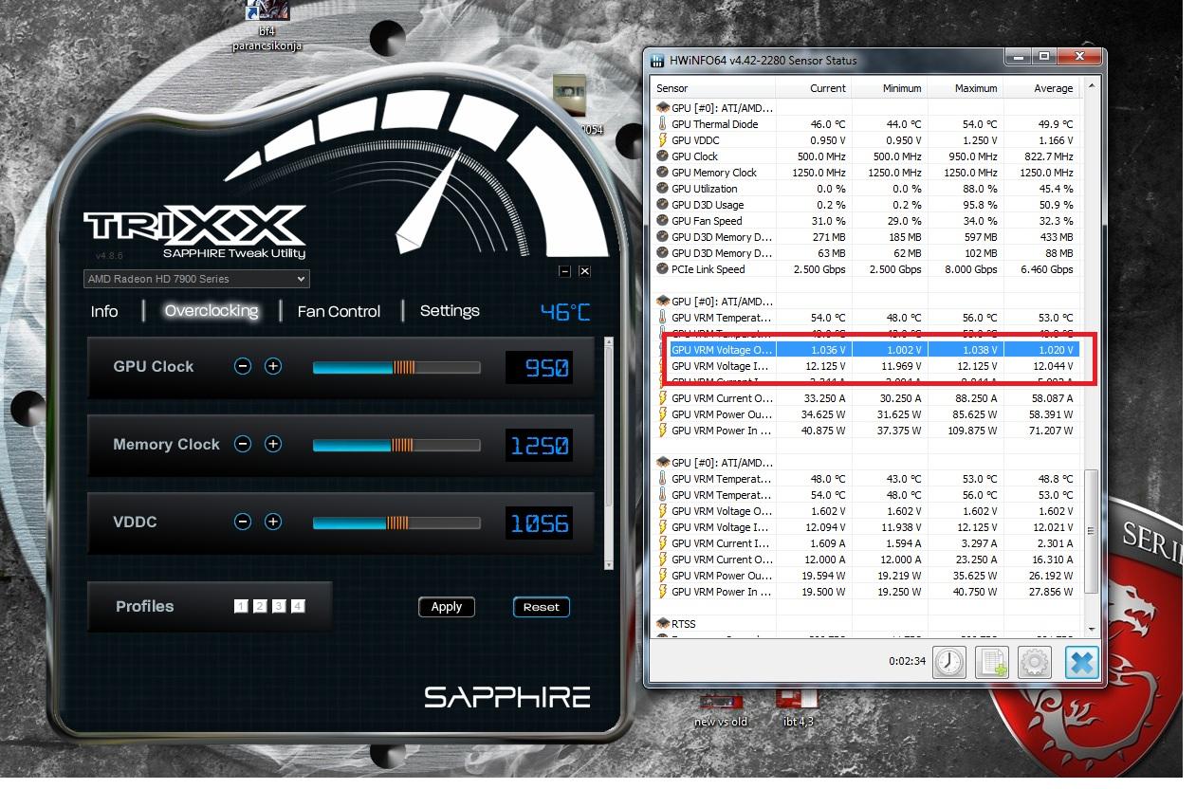
Task: Select the VRM Power In row showing 40.875 W
Action: pos(865,431)
